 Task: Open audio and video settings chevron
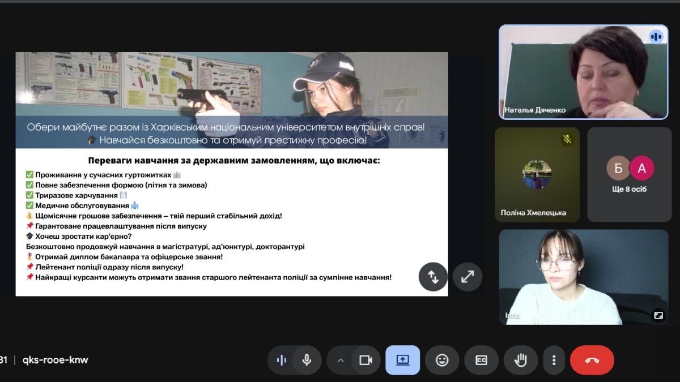click(x=341, y=360)
